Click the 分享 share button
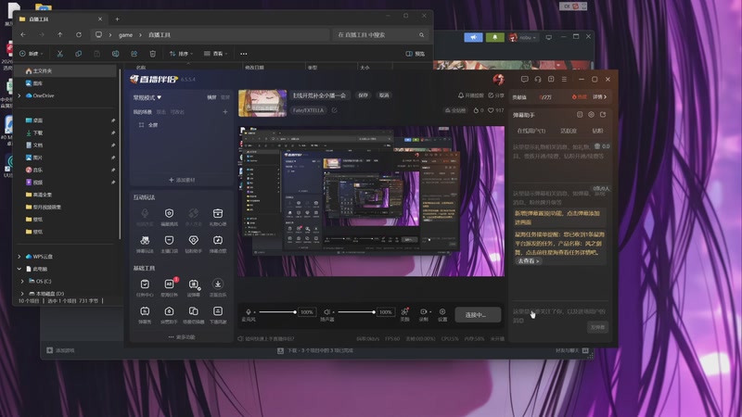The width and height of the screenshot is (742, 417). coord(496,95)
